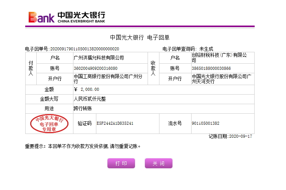Select payer account number 3602004909200316080
Screen dimensions: 286x190
[x=96, y=68]
